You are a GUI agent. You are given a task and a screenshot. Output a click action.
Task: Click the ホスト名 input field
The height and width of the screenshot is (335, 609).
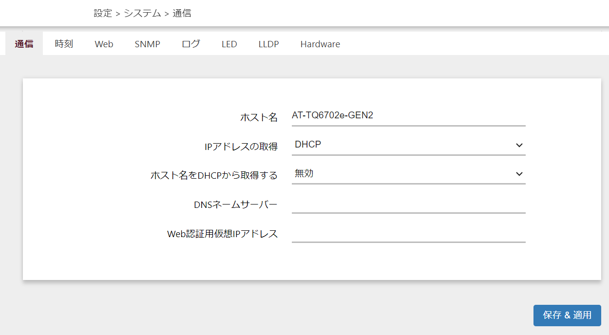click(x=408, y=115)
